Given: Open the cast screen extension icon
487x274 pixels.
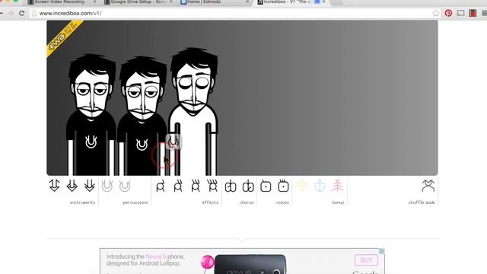Looking at the screenshot, I should pyautogui.click(x=460, y=13).
